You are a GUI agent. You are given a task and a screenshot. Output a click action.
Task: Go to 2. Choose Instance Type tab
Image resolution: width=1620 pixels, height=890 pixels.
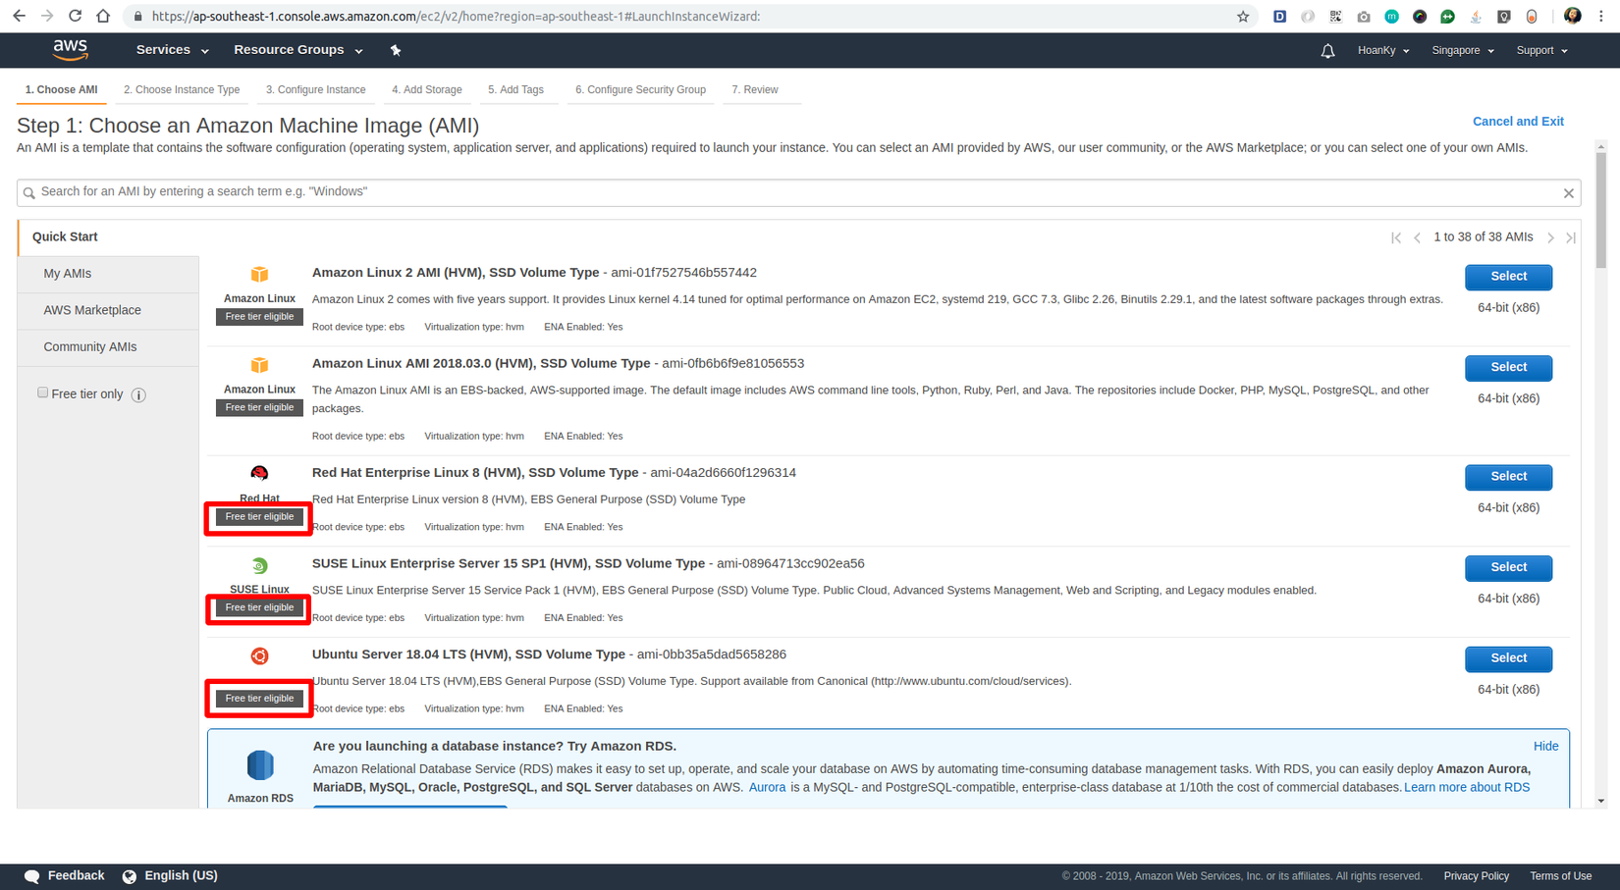[182, 90]
